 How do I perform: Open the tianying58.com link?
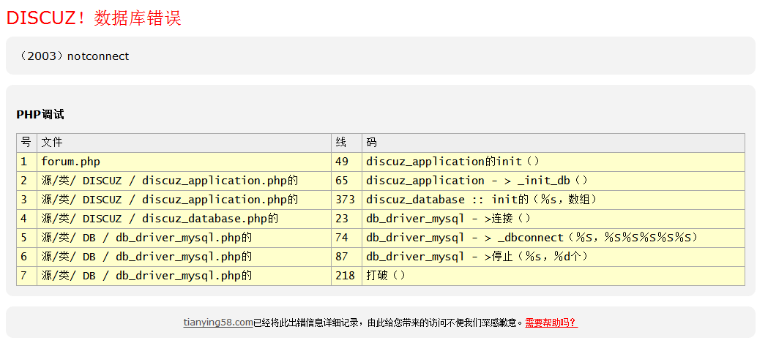(x=218, y=323)
